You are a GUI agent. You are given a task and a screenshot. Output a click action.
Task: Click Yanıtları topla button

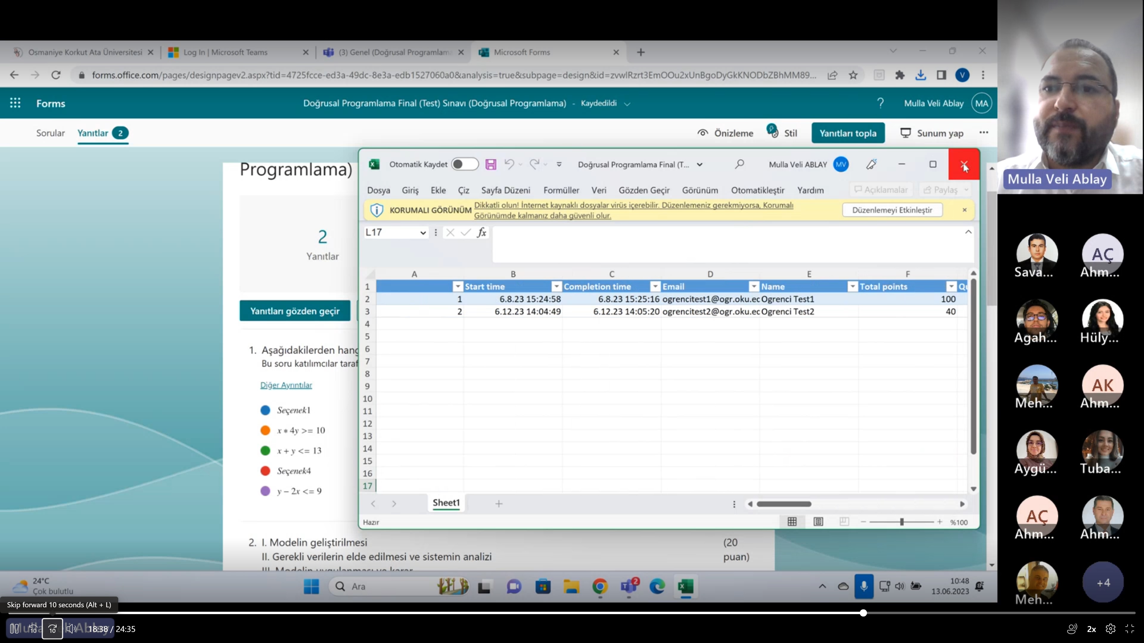(848, 133)
